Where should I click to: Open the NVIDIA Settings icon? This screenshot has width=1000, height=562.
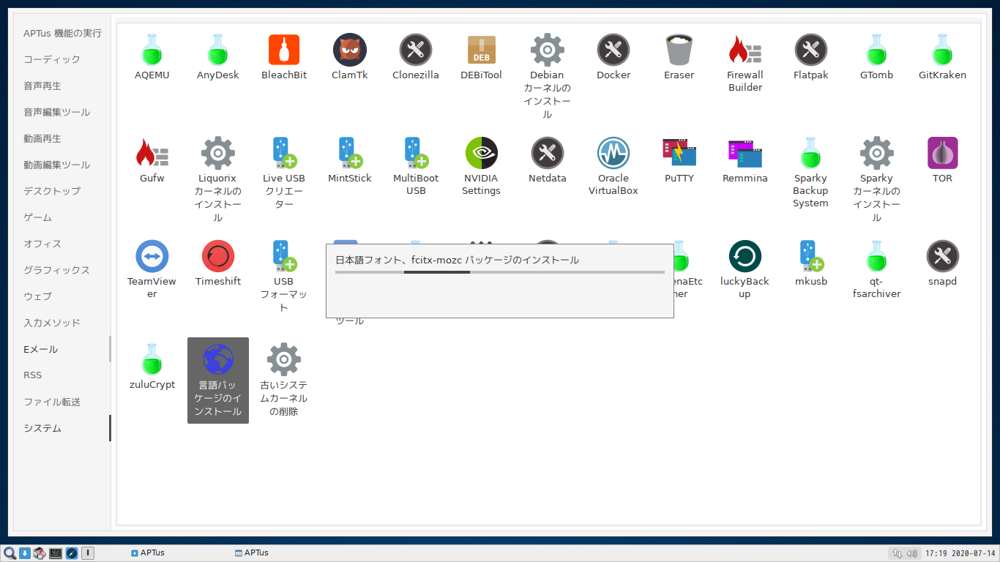pos(482,153)
